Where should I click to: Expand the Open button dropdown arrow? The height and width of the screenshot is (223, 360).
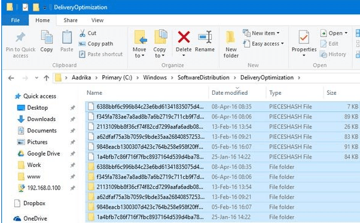(x=346, y=33)
